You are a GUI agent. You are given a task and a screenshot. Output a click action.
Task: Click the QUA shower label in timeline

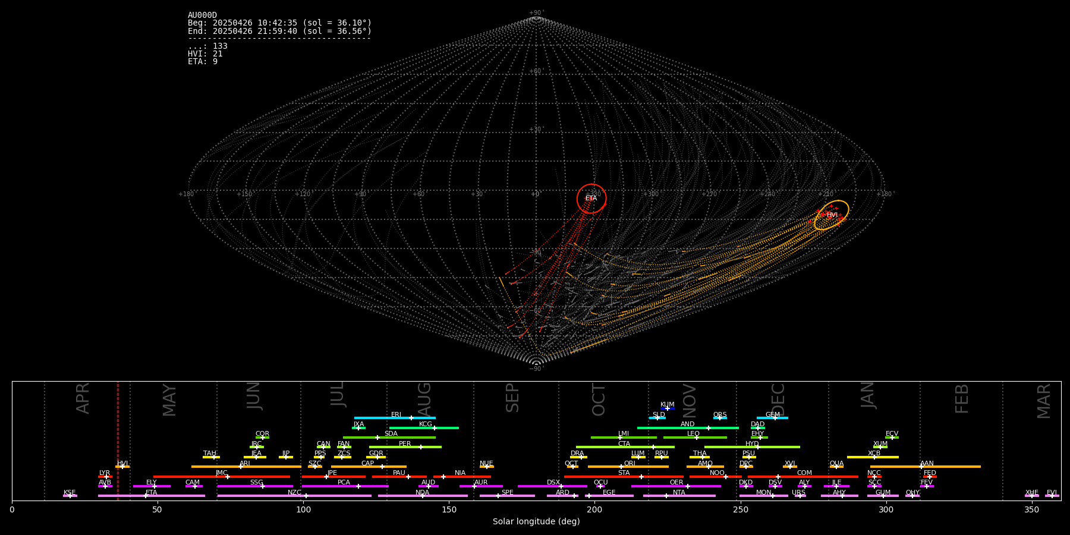(836, 464)
